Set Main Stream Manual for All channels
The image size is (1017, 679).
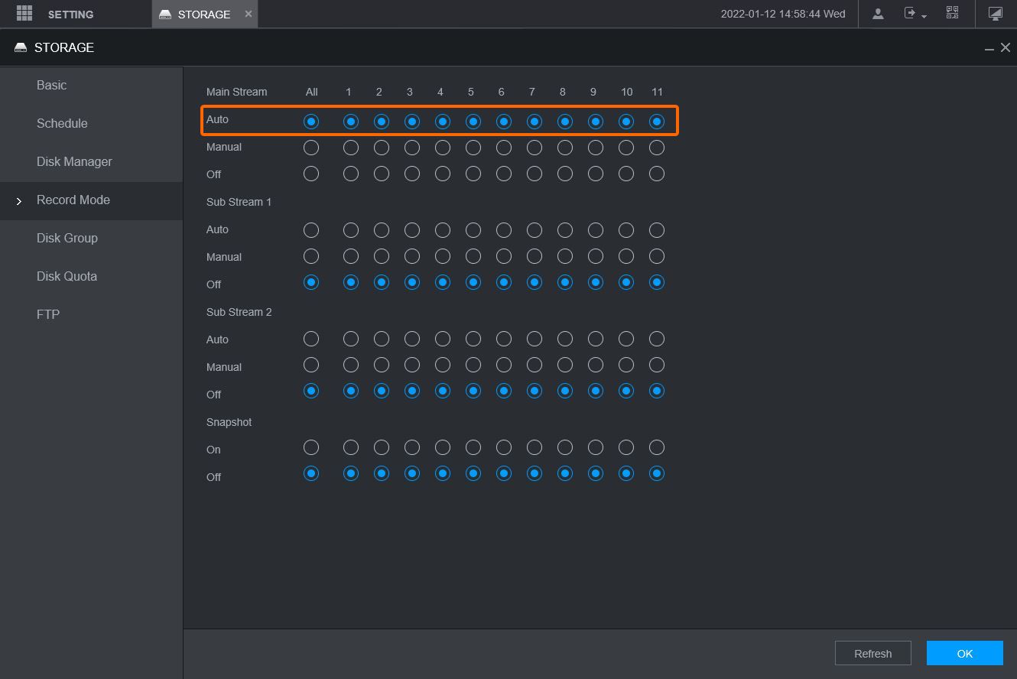(311, 148)
